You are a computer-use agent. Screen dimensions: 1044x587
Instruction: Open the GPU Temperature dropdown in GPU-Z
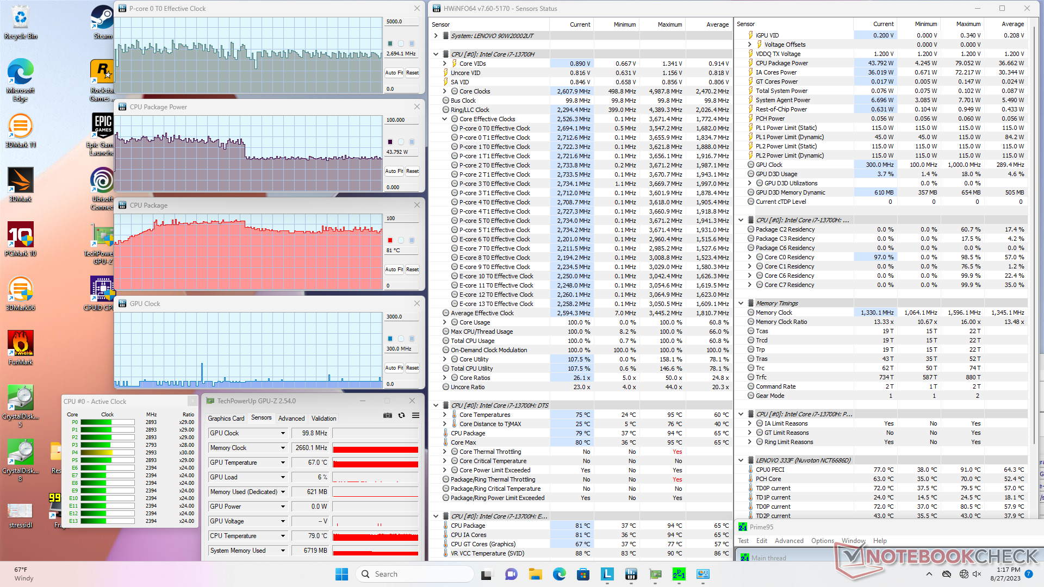pos(283,463)
